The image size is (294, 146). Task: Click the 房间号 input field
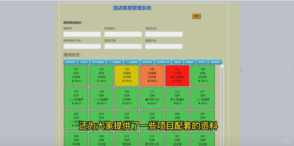[x=82, y=34]
